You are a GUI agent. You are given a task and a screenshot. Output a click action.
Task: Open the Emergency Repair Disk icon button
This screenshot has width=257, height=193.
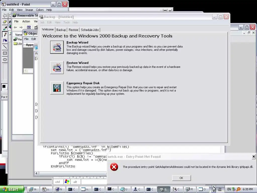click(57, 88)
